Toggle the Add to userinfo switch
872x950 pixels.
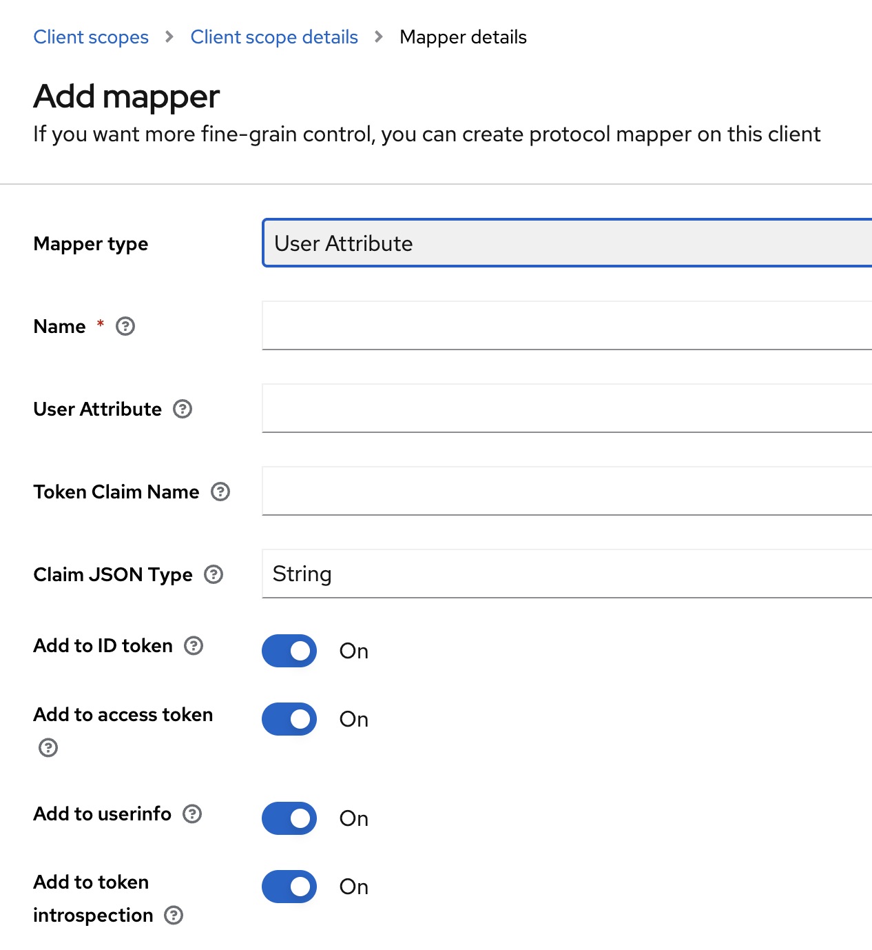tap(289, 818)
